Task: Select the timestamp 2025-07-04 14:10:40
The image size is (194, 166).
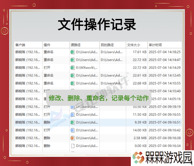Action: click(x=165, y=91)
